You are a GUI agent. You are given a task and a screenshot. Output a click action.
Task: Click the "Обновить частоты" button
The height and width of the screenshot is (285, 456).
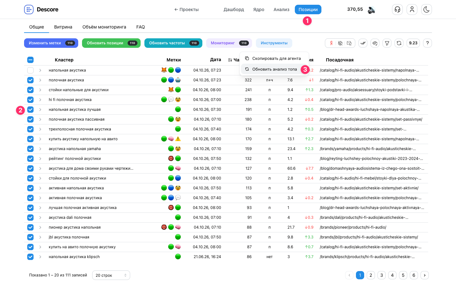173,43
